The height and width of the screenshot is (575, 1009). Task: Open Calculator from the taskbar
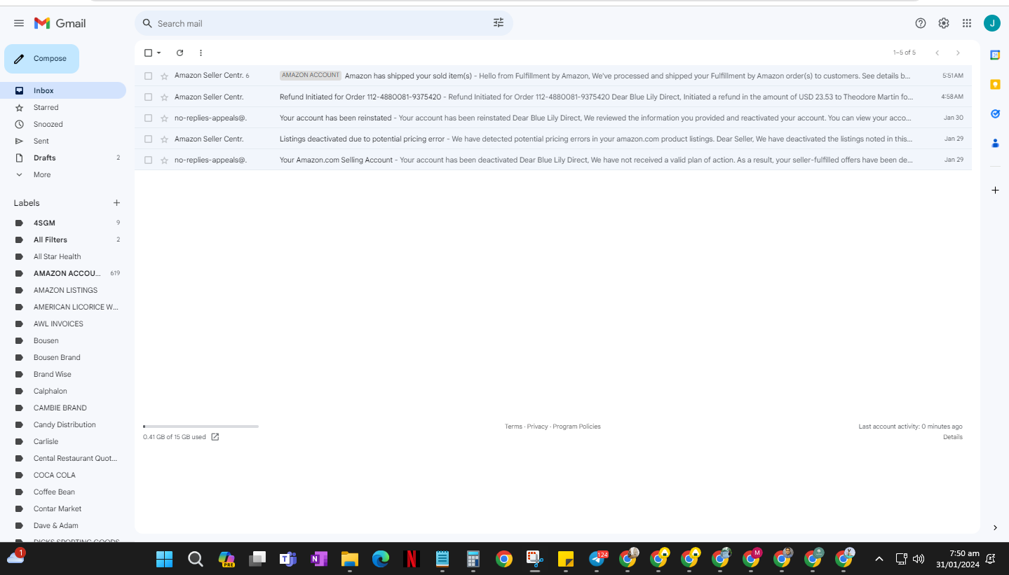coord(473,559)
